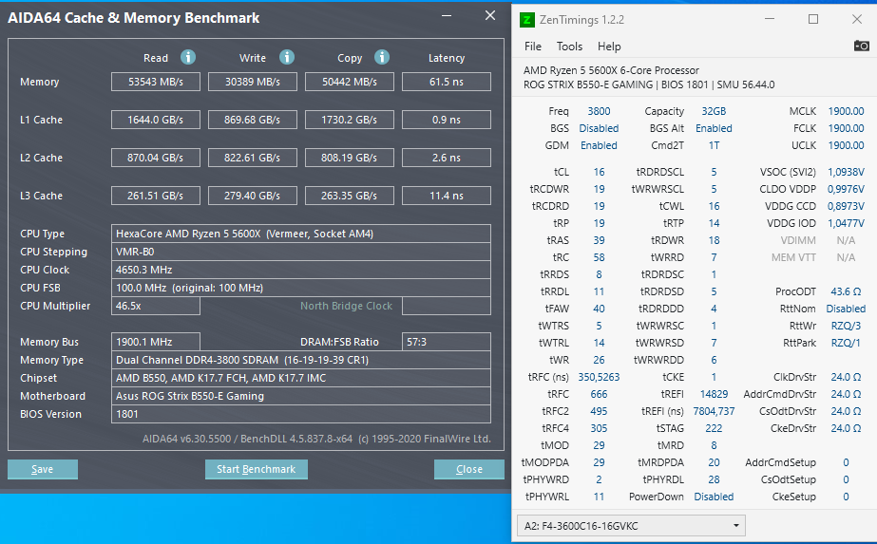Click the CPU Type field HexaCore AMD Ryzen
877x544 pixels.
pyautogui.click(x=301, y=234)
